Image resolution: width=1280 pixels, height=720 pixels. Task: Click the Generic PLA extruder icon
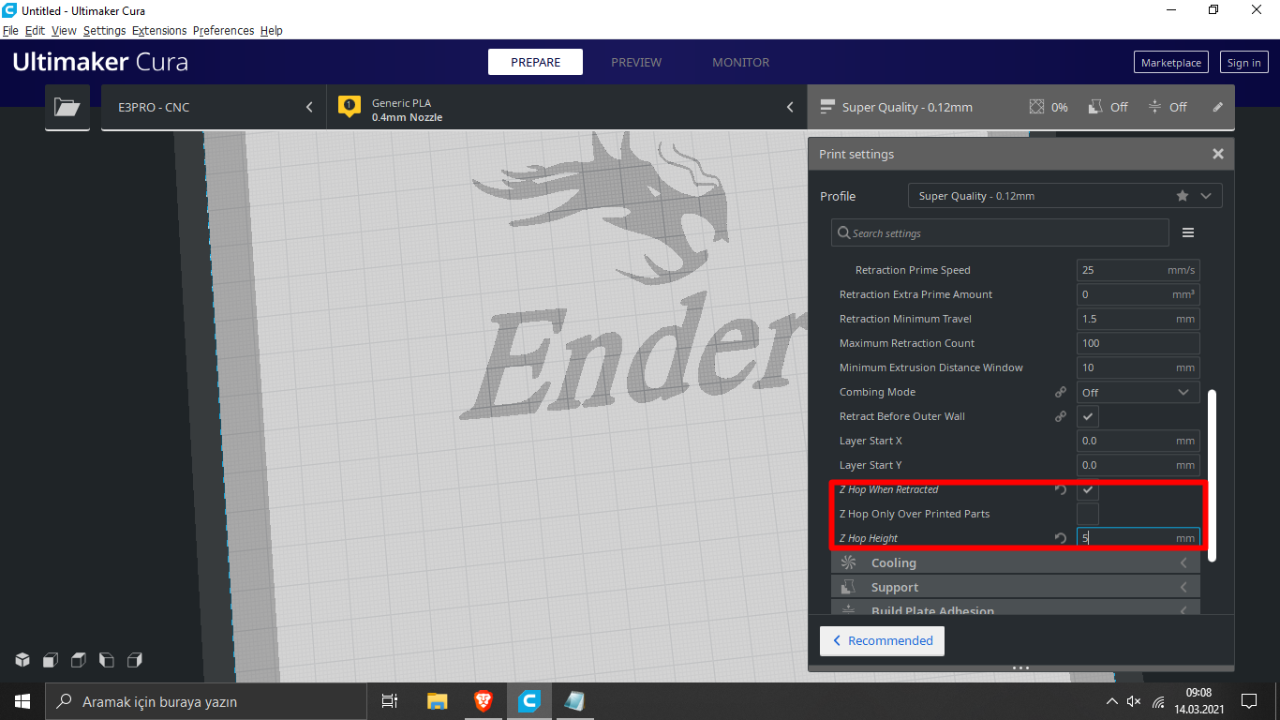coord(350,107)
